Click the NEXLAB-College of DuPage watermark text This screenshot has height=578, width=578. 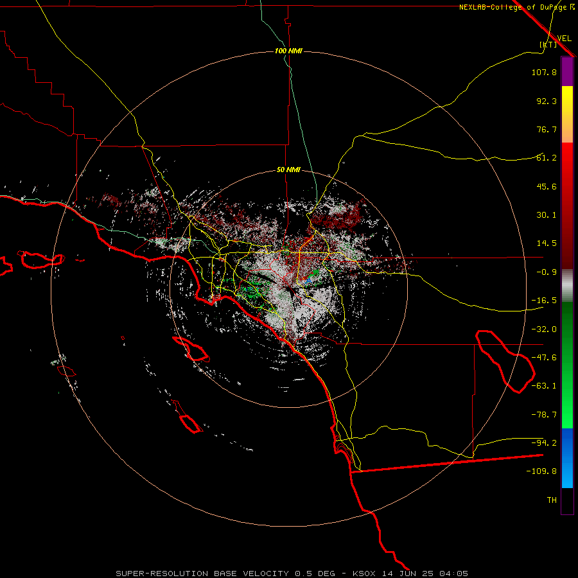coord(516,7)
